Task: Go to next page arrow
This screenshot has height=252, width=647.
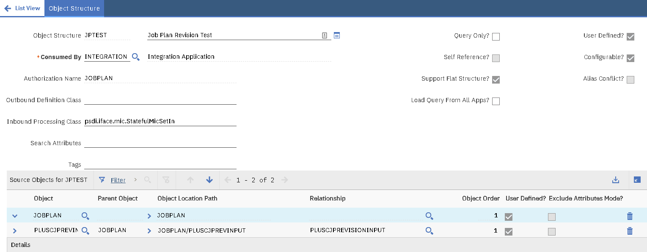Action: point(285,180)
